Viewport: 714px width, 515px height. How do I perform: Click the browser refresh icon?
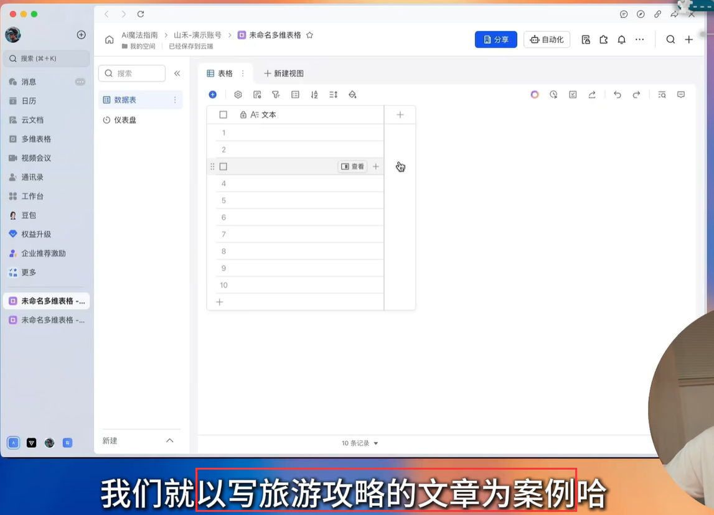pos(141,14)
